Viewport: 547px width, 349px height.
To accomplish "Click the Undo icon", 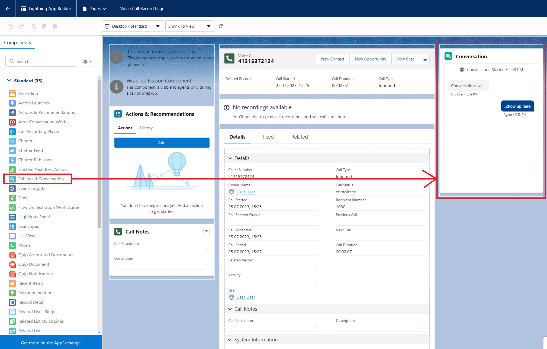I will coord(11,26).
